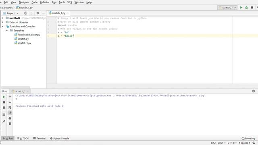The image size is (258, 145).
Task: Place cursor on line a = "hi"
Action: point(64,32)
